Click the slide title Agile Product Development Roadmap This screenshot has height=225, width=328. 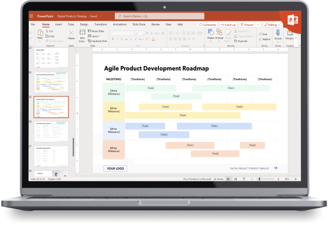click(157, 68)
